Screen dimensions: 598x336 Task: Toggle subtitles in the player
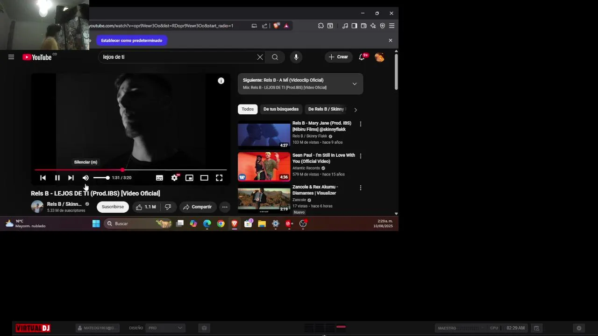click(159, 178)
